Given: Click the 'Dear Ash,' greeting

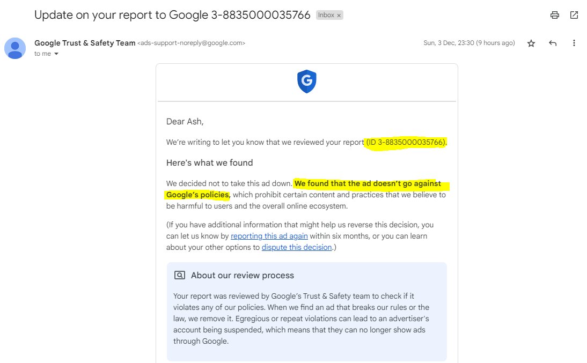Looking at the screenshot, I should pos(185,122).
